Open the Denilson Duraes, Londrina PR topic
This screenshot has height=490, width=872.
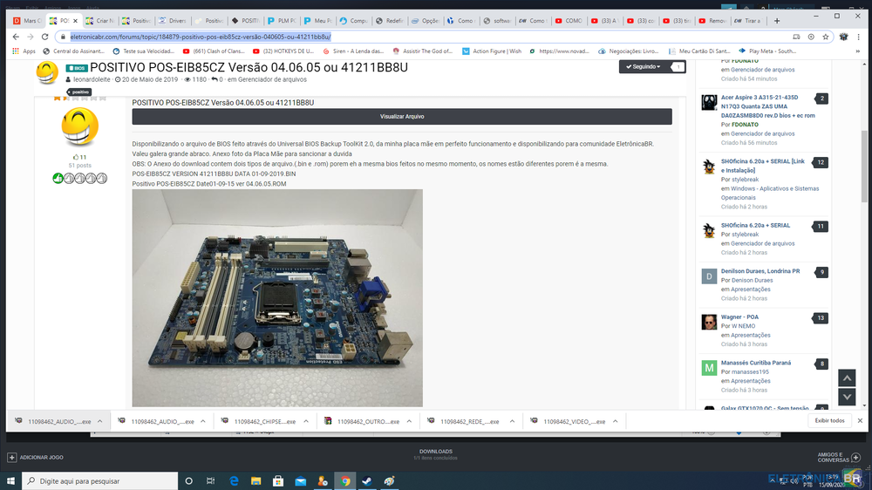pyautogui.click(x=760, y=271)
